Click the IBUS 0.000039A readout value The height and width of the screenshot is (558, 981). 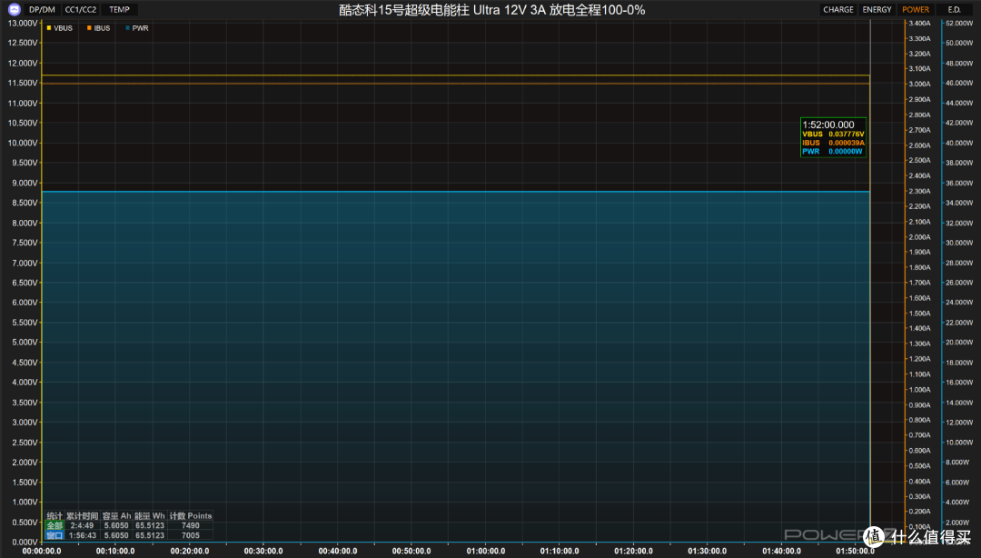(846, 143)
